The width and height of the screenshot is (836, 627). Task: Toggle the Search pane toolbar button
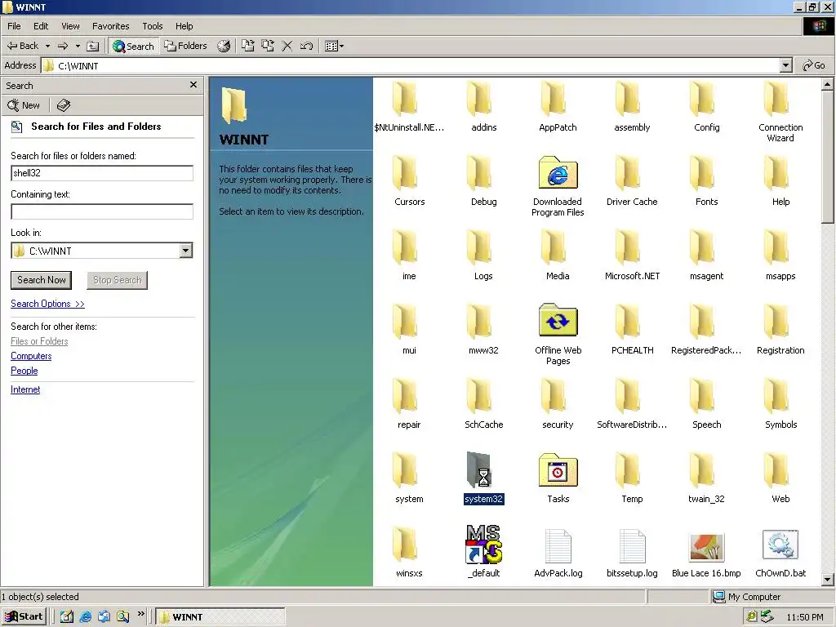pos(133,46)
